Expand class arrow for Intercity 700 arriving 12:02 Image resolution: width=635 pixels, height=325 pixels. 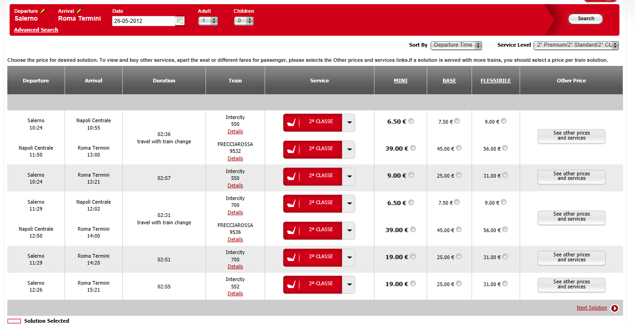click(349, 203)
